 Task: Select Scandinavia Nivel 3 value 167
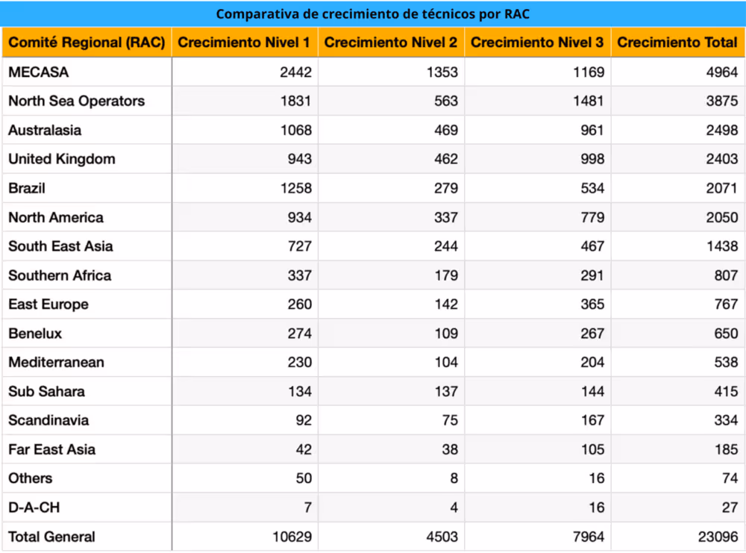pos(592,420)
